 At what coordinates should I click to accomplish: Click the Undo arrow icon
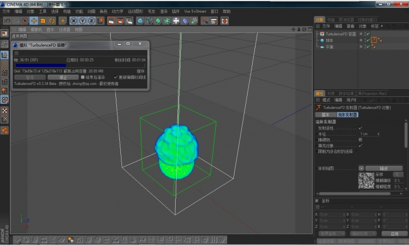tap(7, 21)
